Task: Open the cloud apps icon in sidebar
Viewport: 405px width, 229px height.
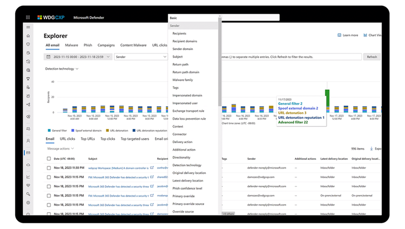Action: [x=28, y=165]
